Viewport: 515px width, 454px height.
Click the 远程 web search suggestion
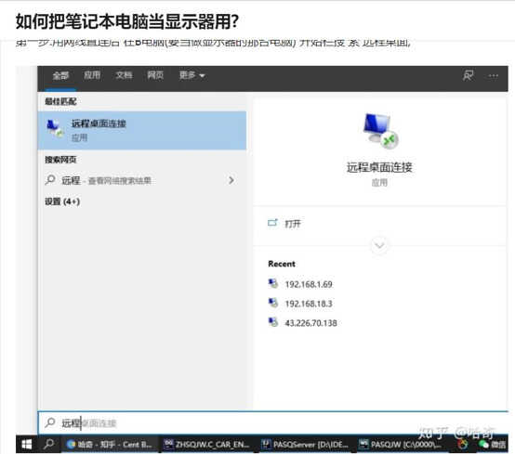(x=106, y=180)
